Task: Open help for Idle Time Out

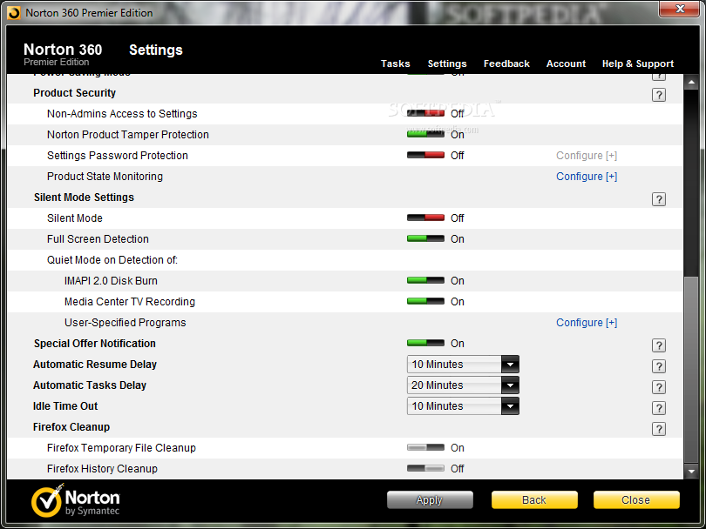Action: pos(659,408)
